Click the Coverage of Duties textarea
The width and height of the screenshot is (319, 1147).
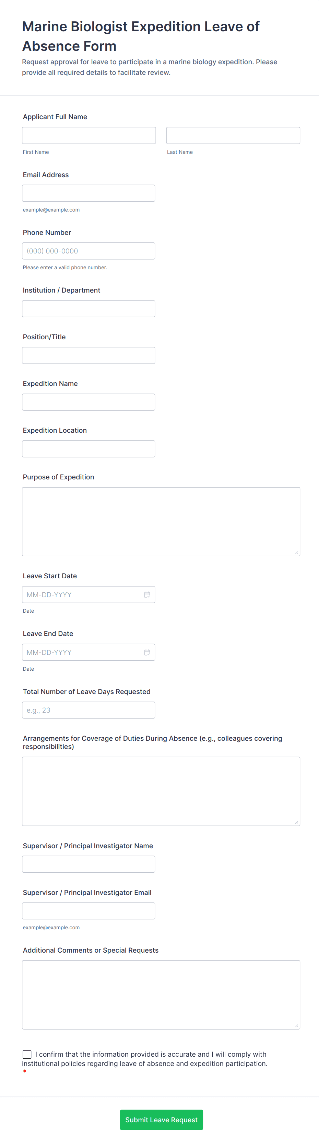coord(161,791)
